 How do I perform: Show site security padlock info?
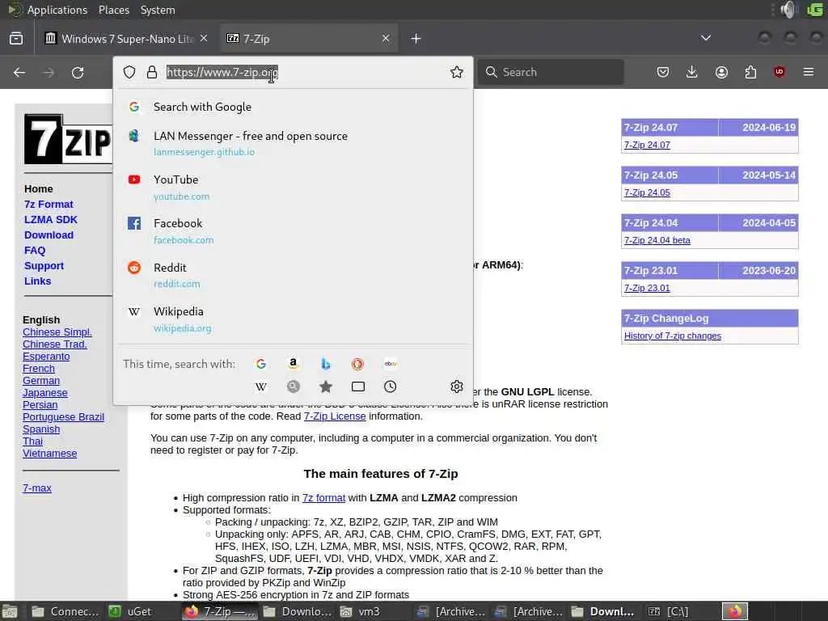[x=152, y=72]
